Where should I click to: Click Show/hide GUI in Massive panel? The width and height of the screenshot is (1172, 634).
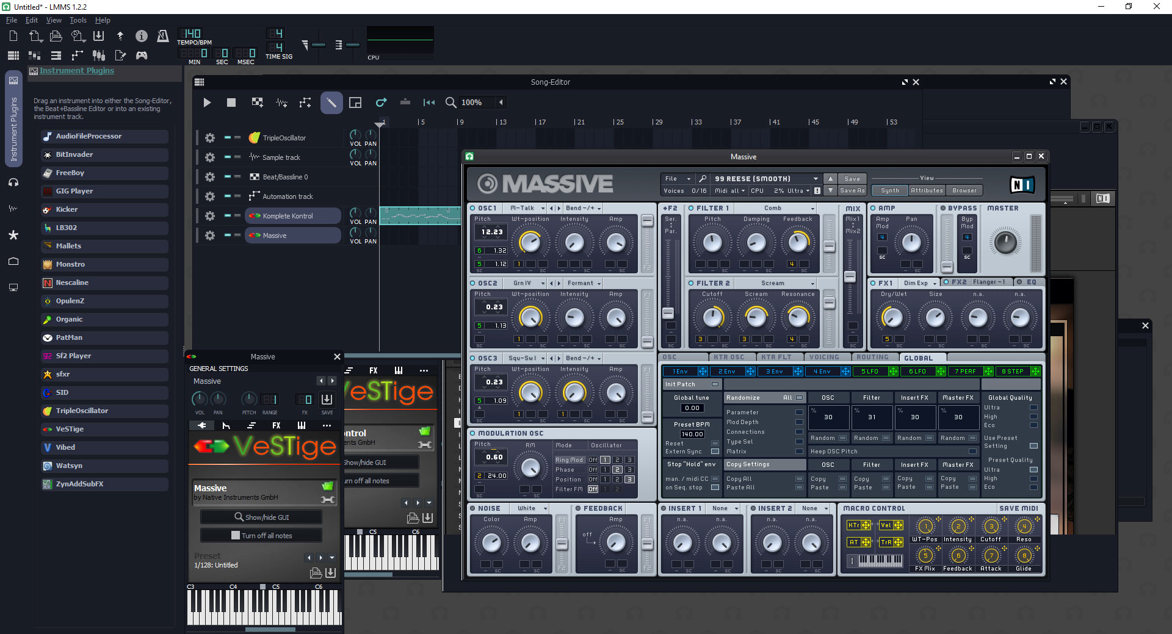coord(261,517)
